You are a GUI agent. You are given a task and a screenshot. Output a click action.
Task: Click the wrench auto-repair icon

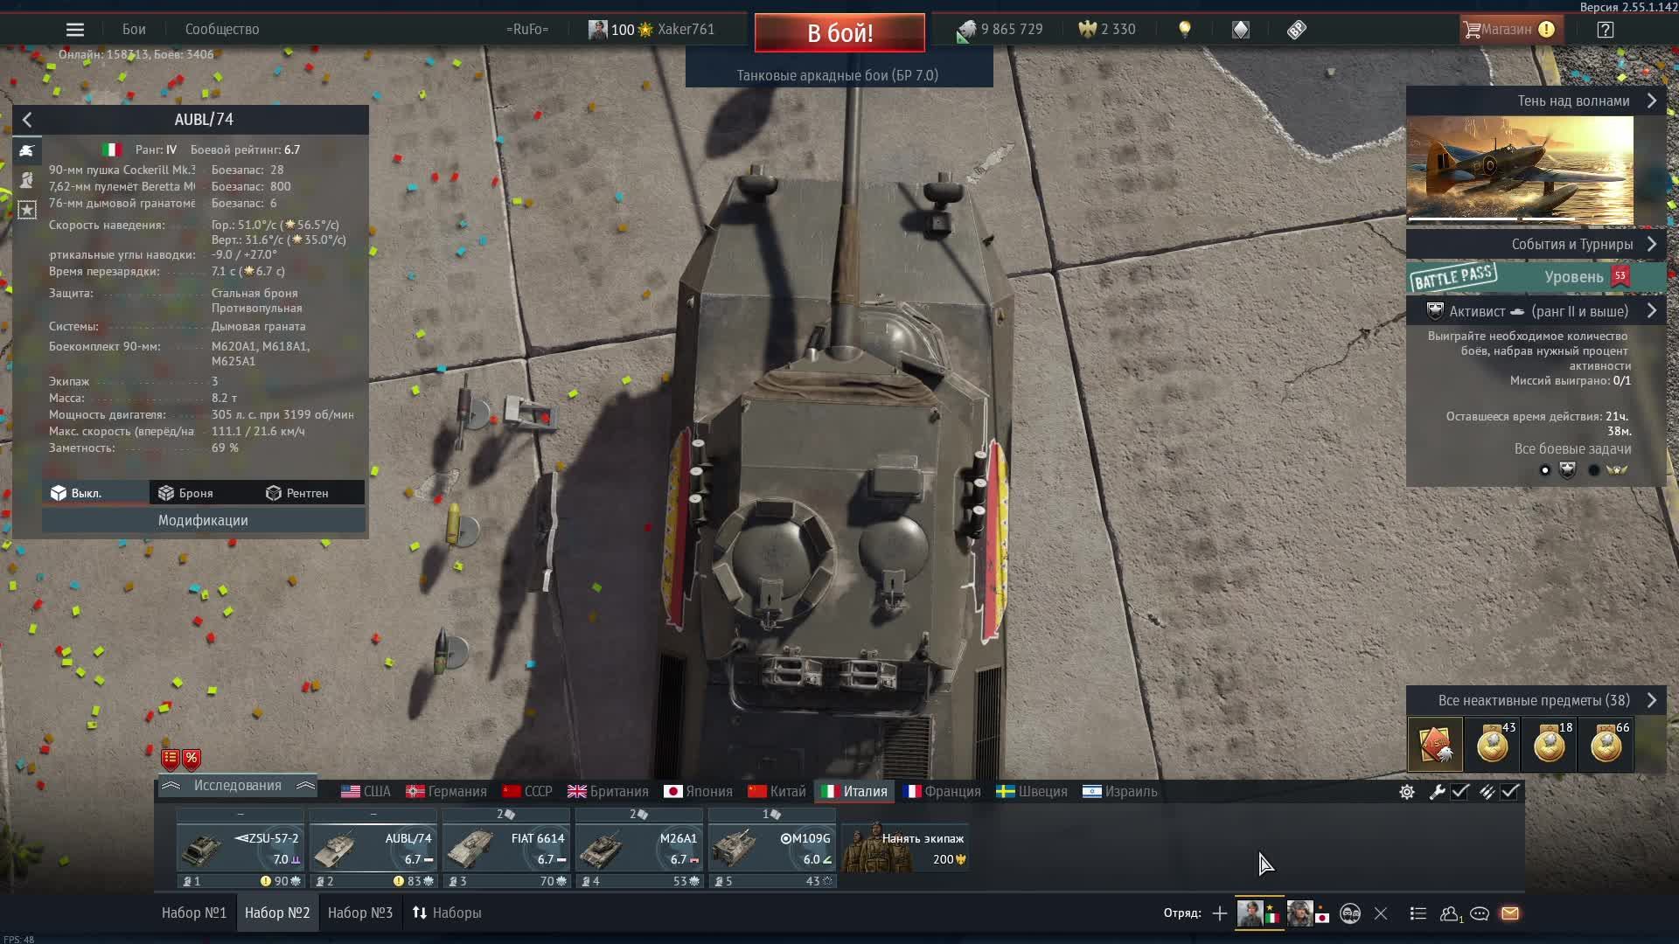(1437, 792)
